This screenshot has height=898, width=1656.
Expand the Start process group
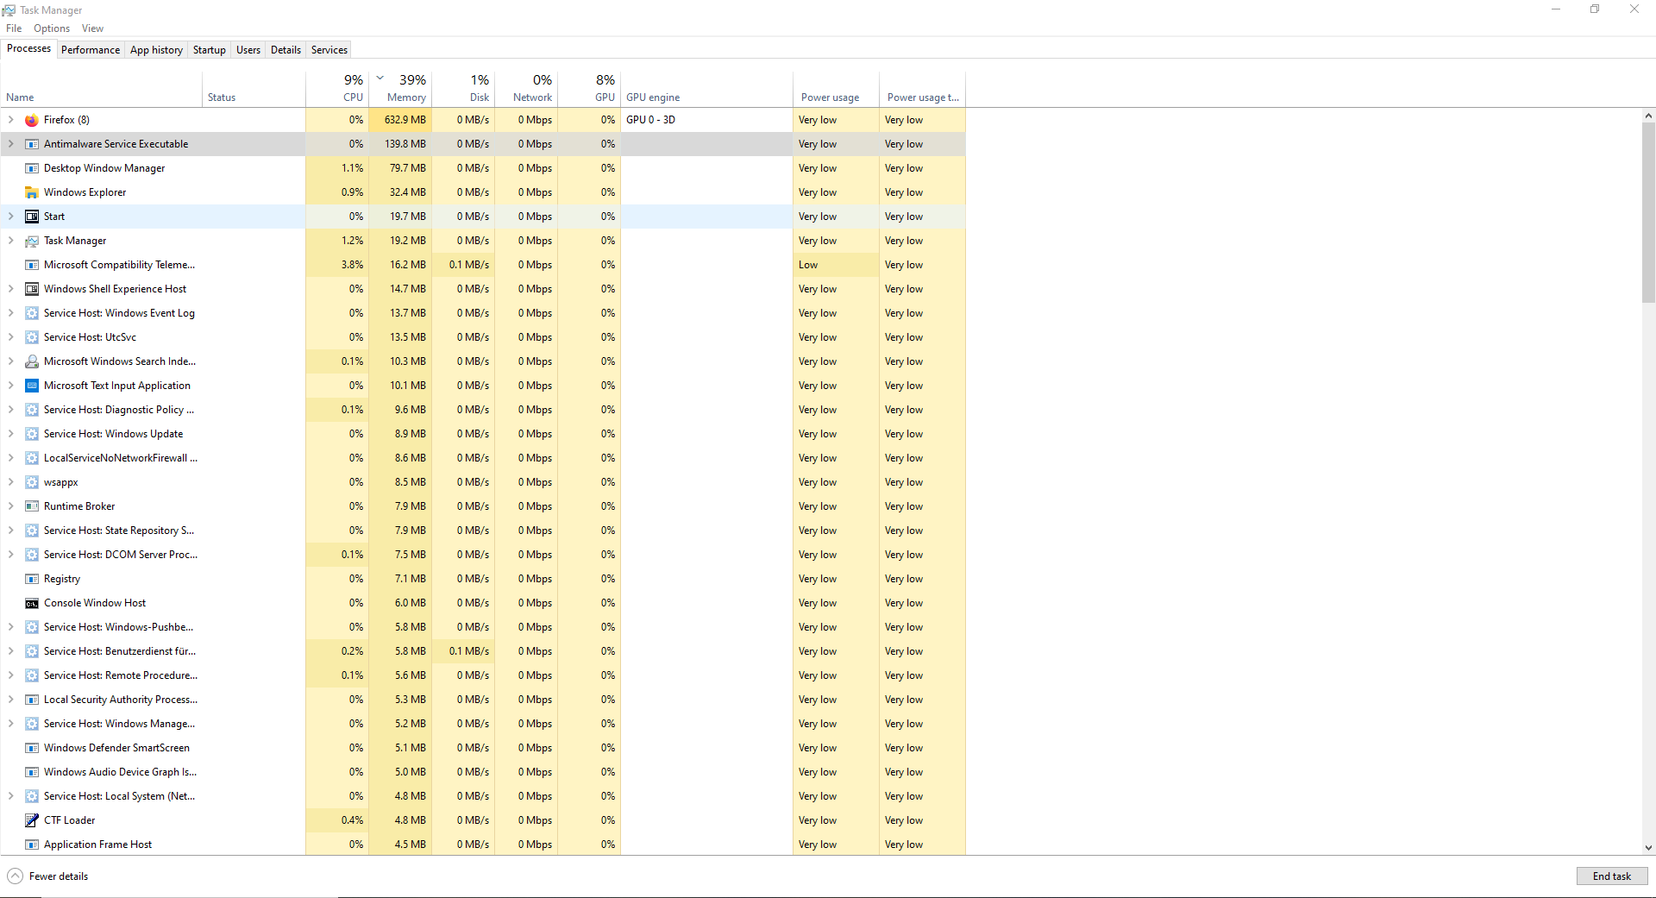(11, 217)
